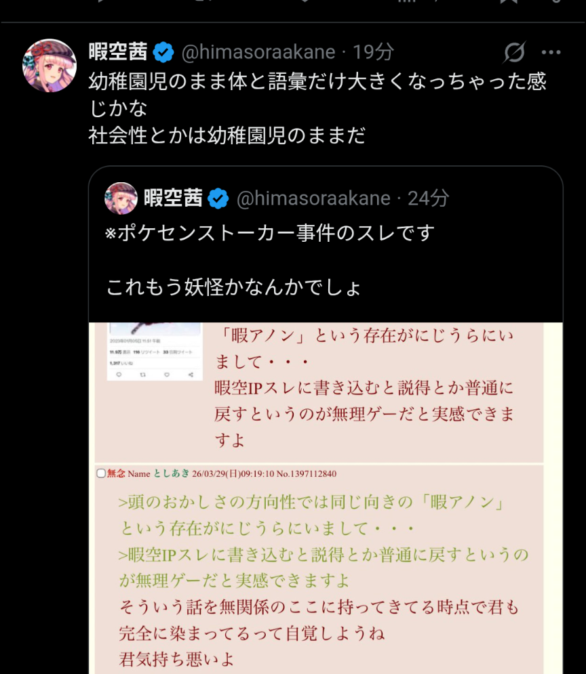Open main post text starting 幼稚園児のまま
Image resolution: width=586 pixels, height=674 pixels.
pos(317,108)
